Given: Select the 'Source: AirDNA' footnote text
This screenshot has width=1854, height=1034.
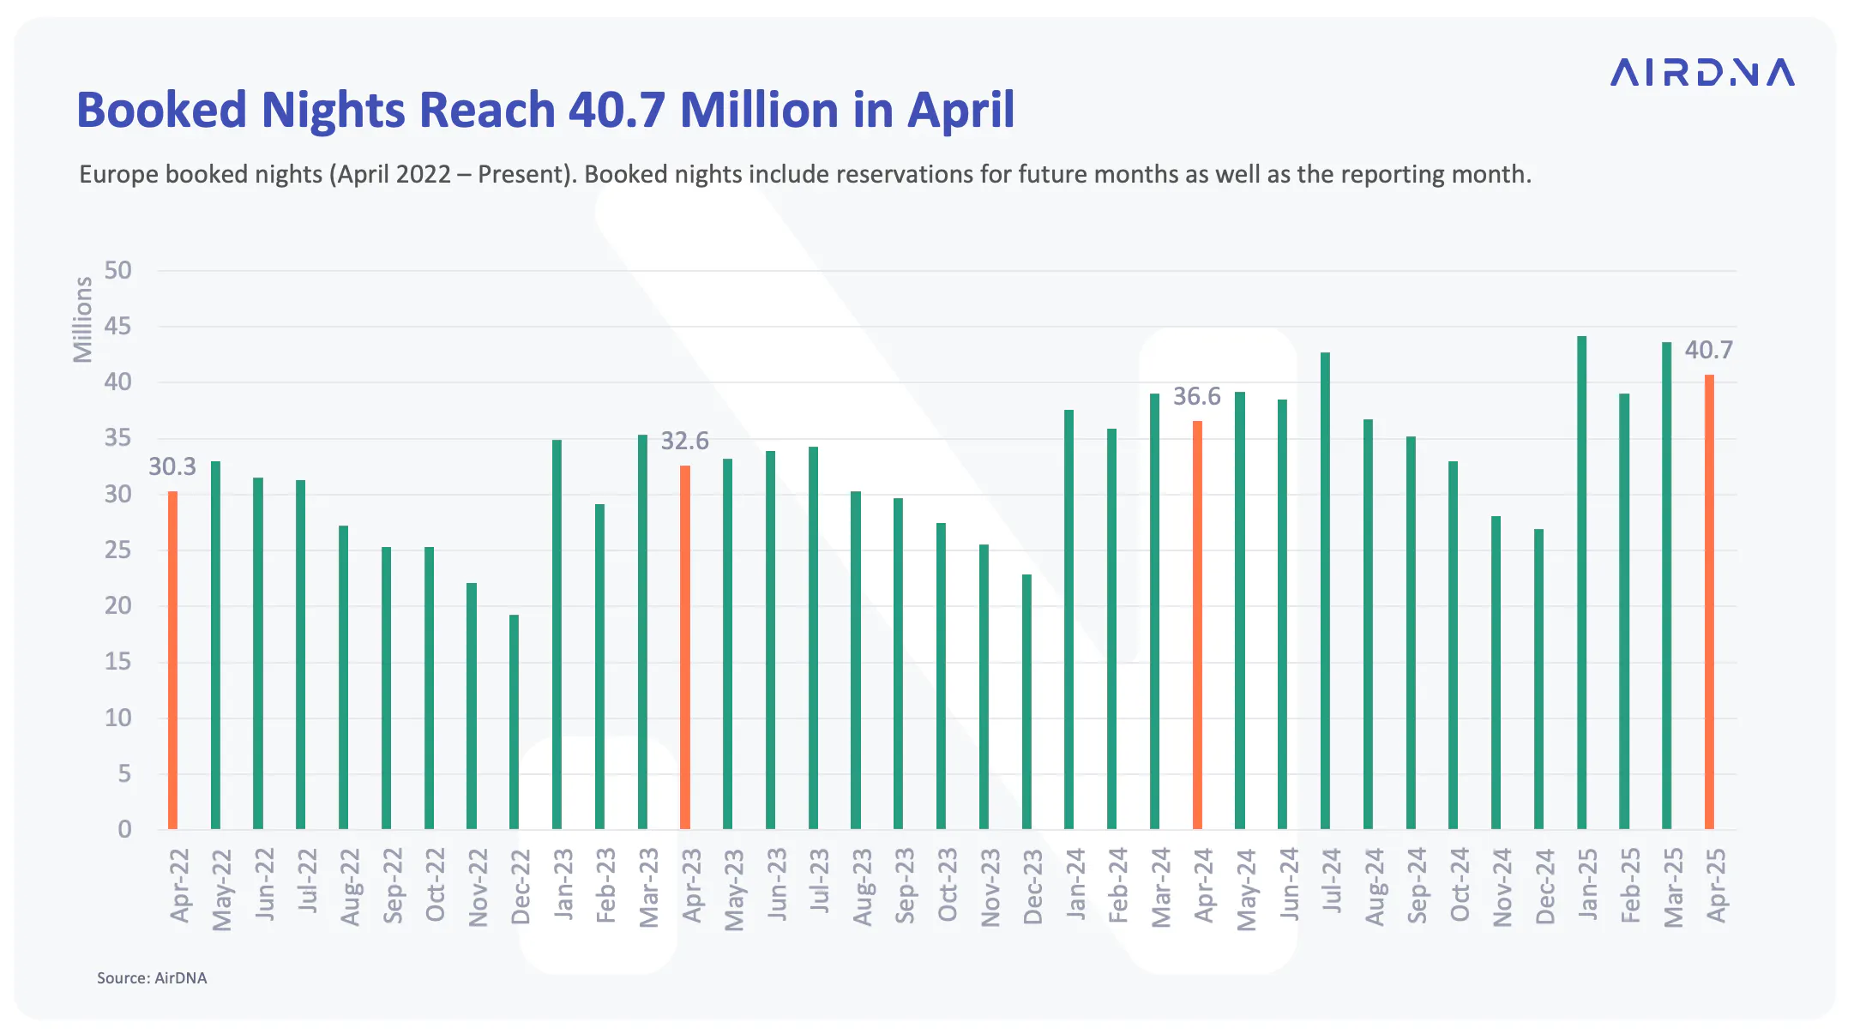Looking at the screenshot, I should [152, 977].
